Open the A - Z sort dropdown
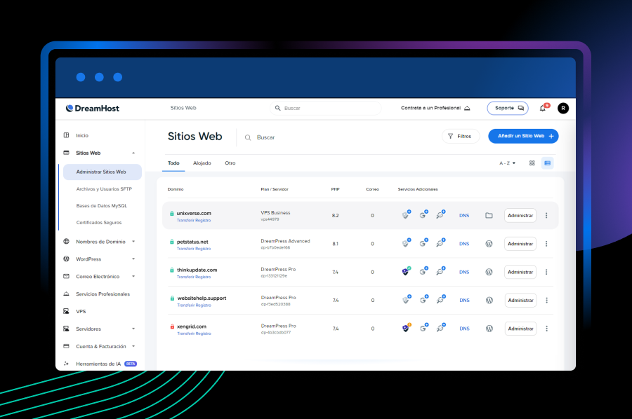Viewport: 632px width, 419px height. click(507, 163)
